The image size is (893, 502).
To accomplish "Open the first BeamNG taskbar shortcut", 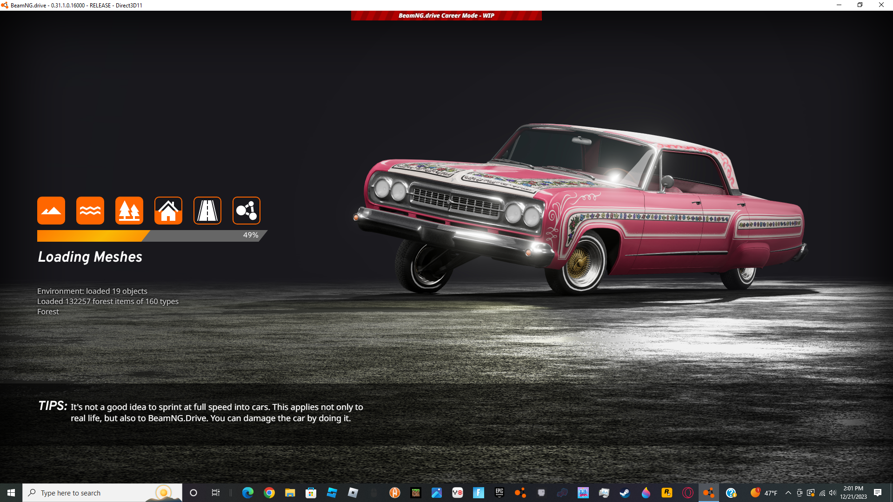I will [x=520, y=493].
